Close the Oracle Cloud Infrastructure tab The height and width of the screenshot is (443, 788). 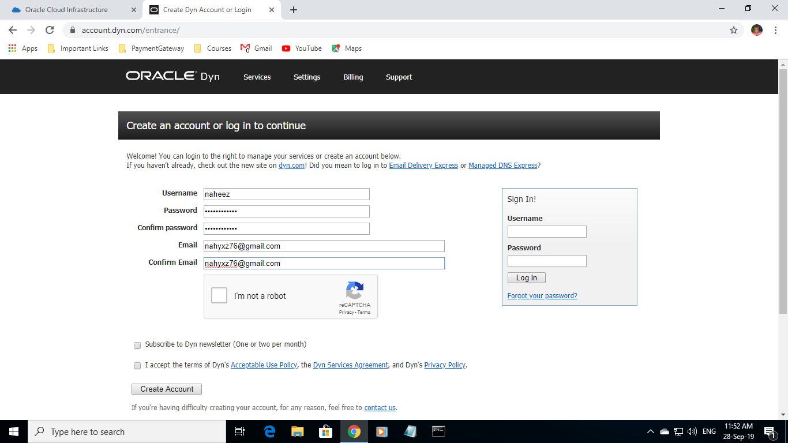[x=133, y=10]
